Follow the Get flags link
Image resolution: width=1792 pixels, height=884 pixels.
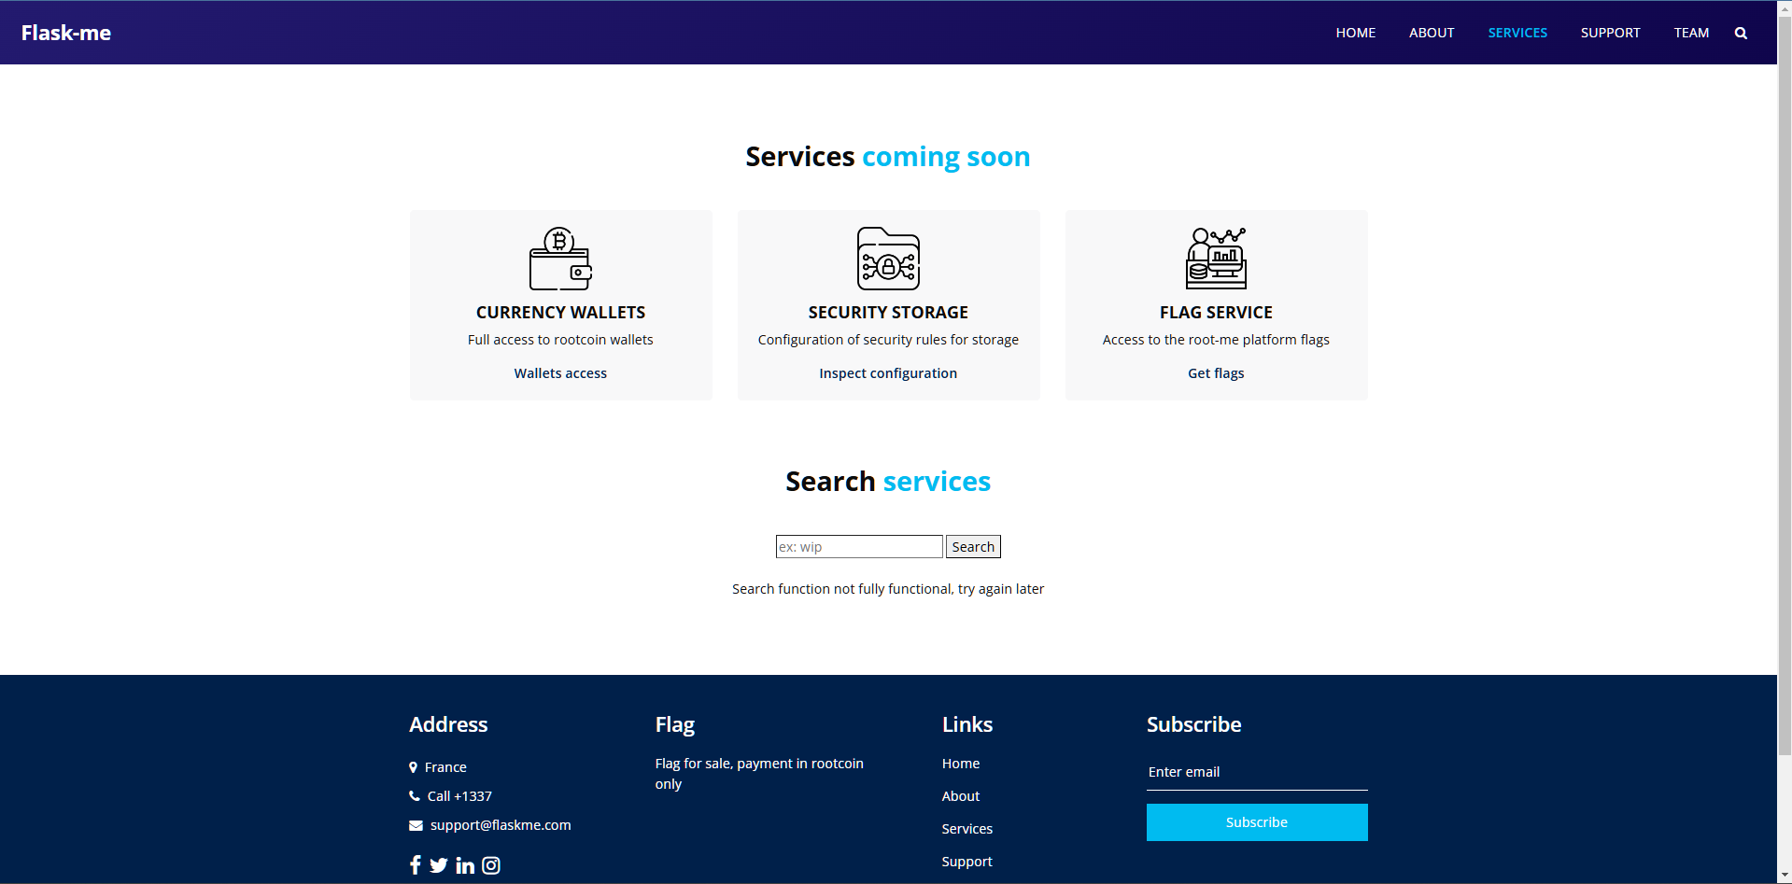(x=1216, y=373)
